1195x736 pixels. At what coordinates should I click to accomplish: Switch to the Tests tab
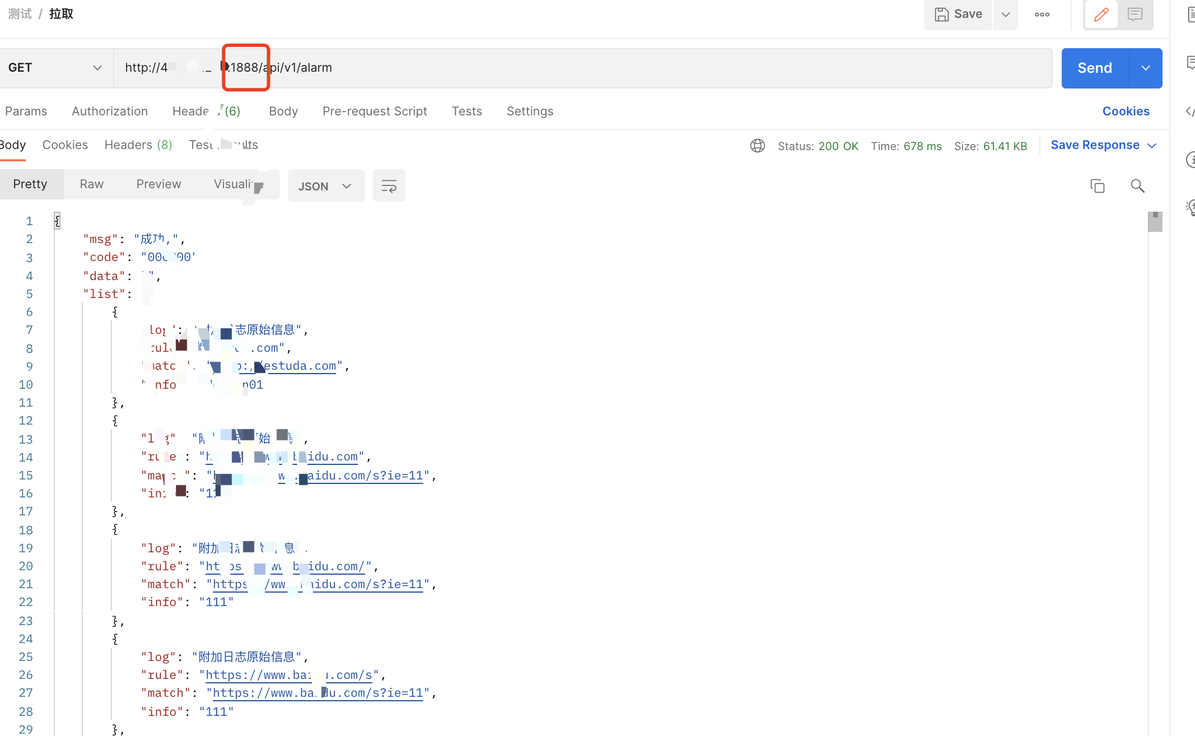pos(466,111)
